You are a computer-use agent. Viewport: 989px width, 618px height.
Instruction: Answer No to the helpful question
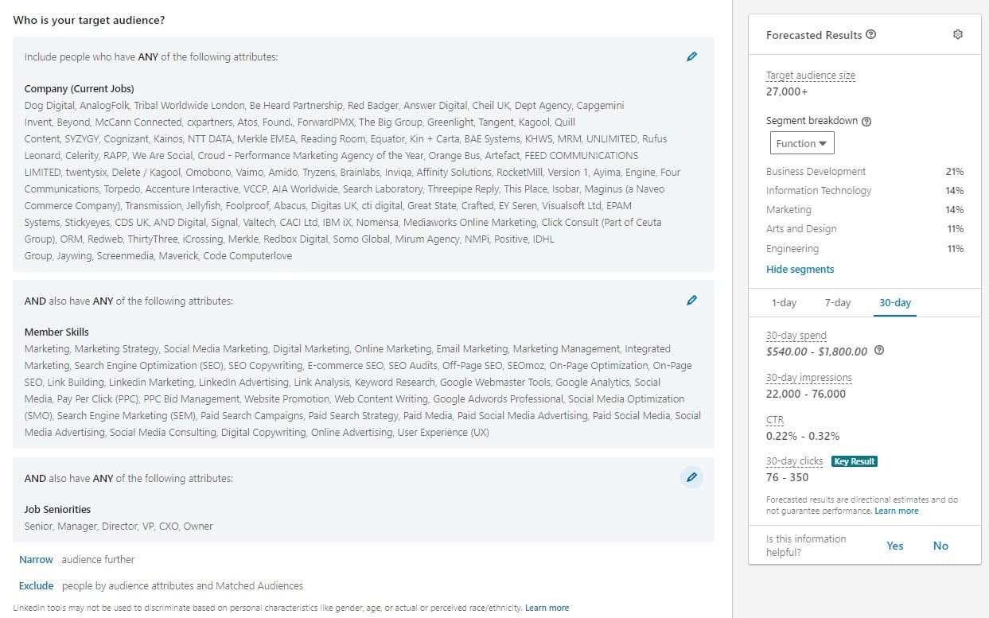940,546
